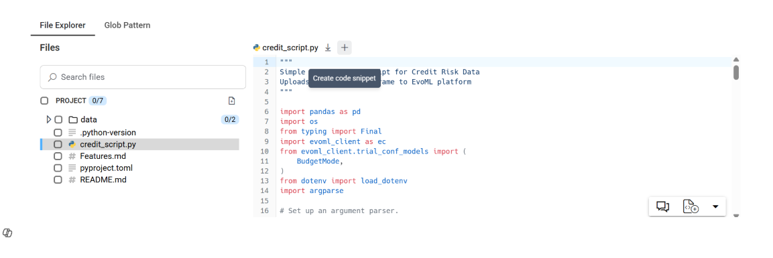
Task: Click the download file icon next to credit_script.py
Action: click(328, 48)
